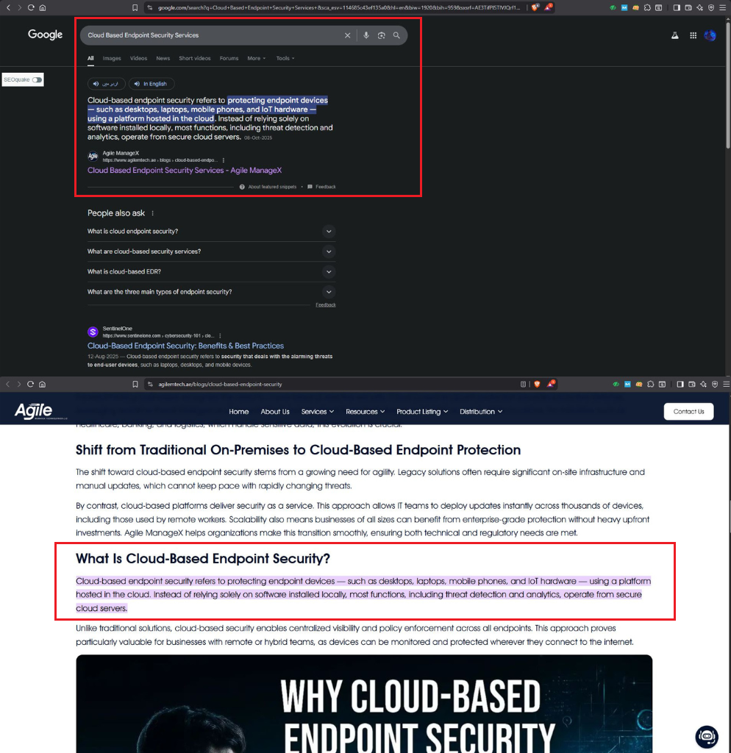Screen dimensions: 731x753
Task: Click the magnifier search icon in Google
Action: point(396,35)
